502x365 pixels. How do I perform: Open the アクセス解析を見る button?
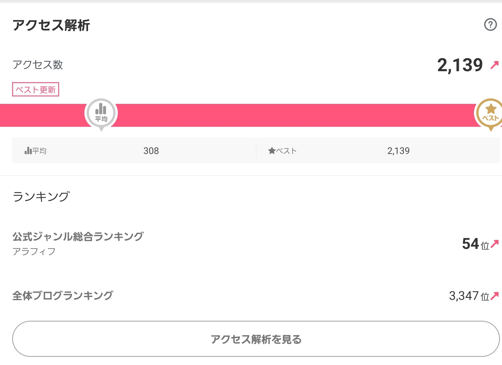click(x=256, y=339)
